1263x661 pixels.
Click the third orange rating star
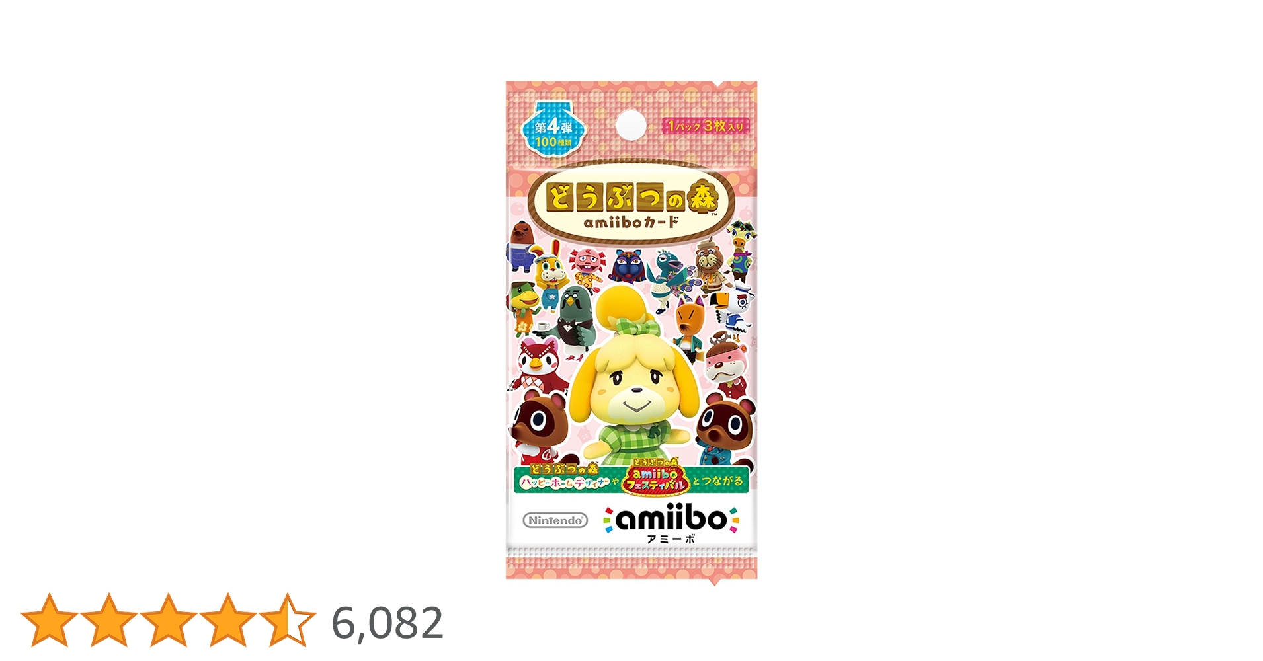[x=169, y=619]
